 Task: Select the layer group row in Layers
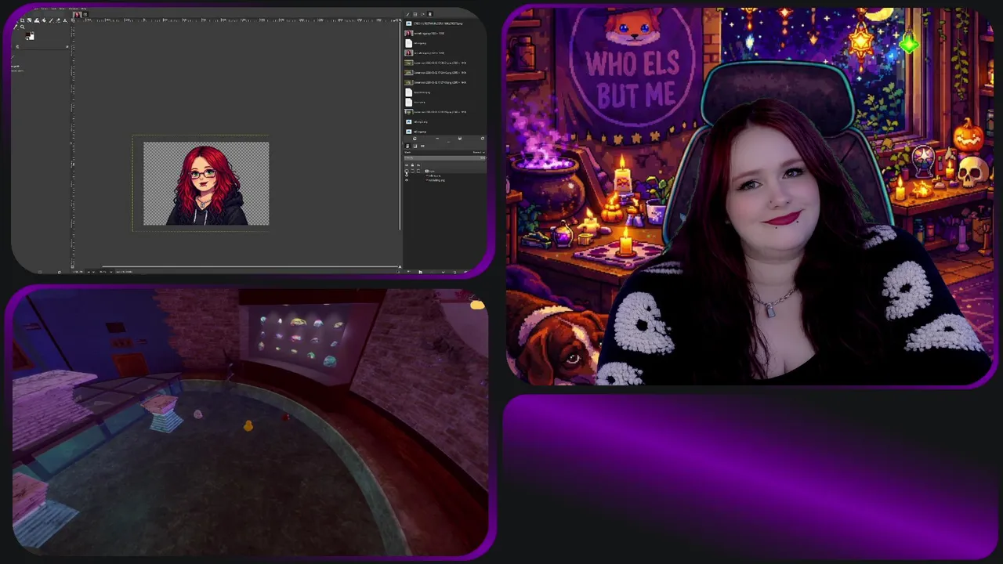[444, 171]
